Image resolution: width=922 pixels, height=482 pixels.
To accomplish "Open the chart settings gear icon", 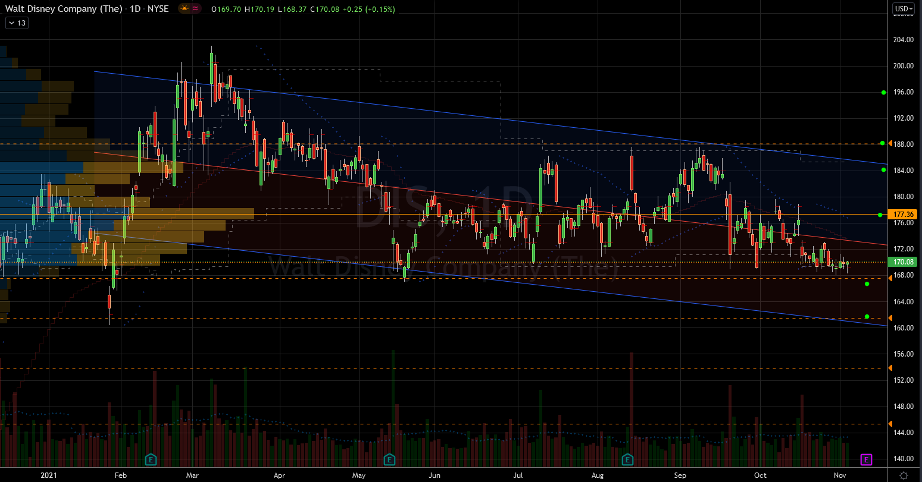I will coord(904,475).
